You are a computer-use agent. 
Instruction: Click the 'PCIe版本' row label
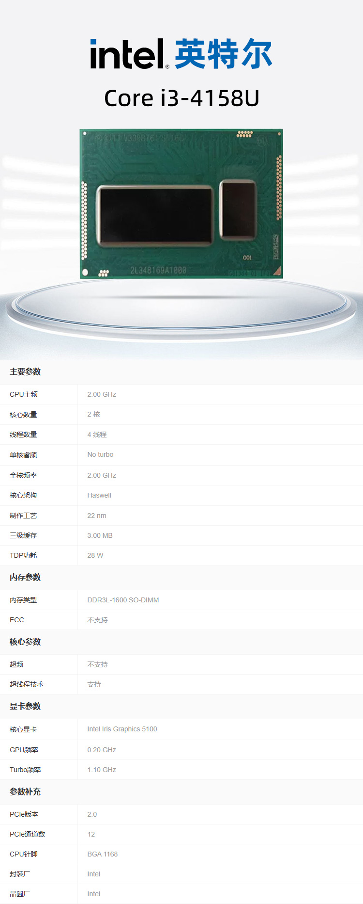tap(24, 814)
